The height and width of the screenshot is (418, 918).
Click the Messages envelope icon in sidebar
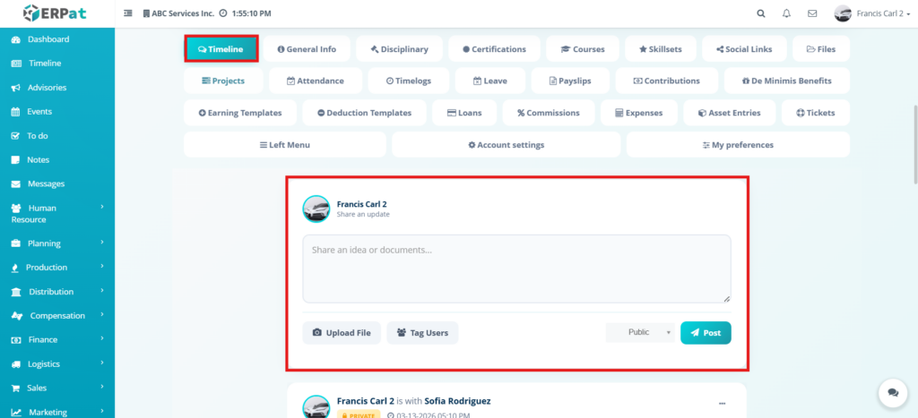point(16,183)
